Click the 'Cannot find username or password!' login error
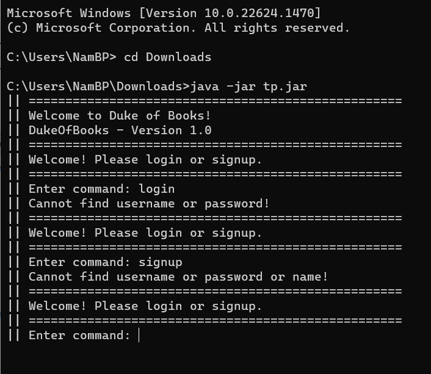Viewport: 431px width, 374px height. 149,204
